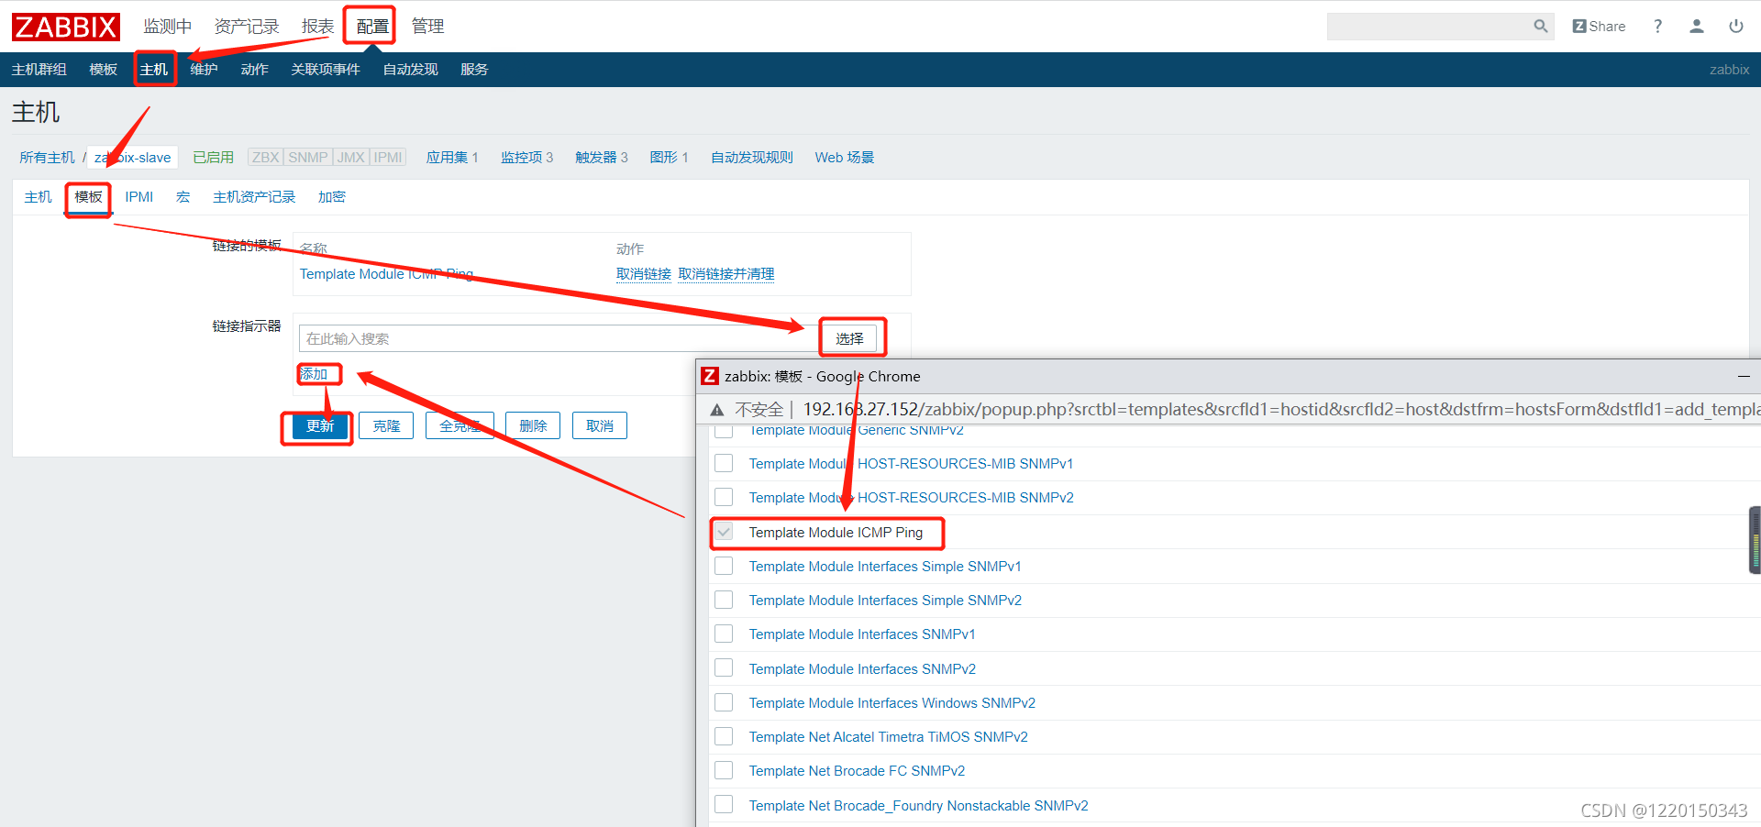The height and width of the screenshot is (827, 1761).
Task: Open the 所有主机 breadcrumb link
Action: click(48, 158)
